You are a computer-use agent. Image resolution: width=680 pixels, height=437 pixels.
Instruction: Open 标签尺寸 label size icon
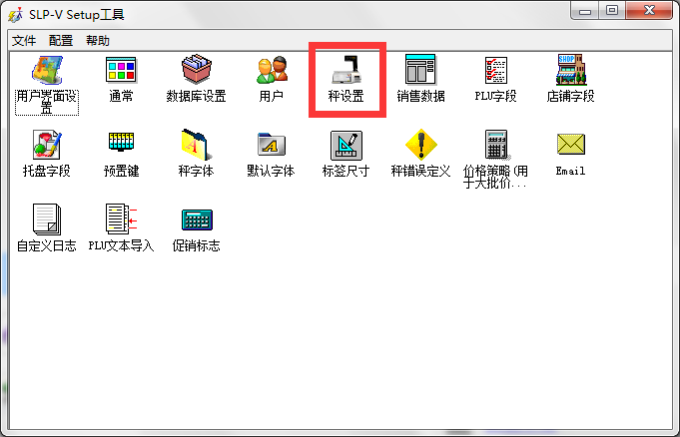[x=346, y=146]
